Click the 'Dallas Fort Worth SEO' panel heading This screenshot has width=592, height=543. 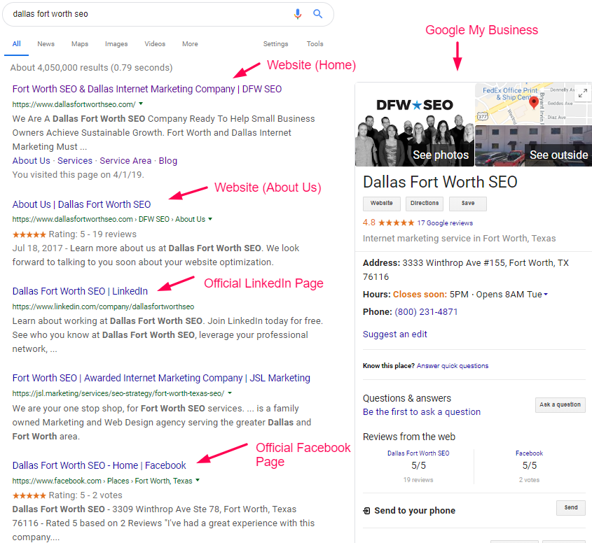[440, 182]
